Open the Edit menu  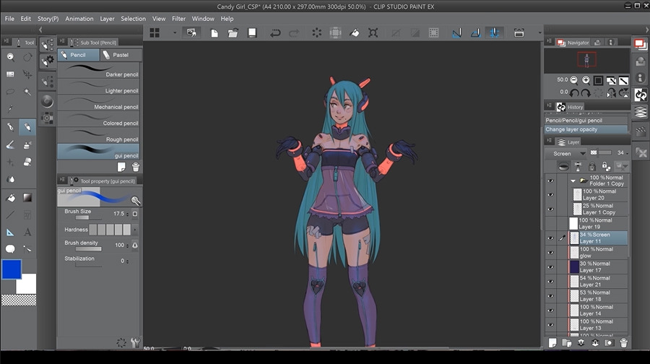[x=26, y=19]
